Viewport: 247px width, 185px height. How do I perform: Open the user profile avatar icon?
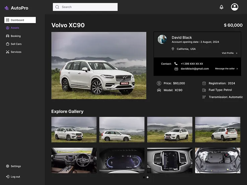click(x=235, y=7)
